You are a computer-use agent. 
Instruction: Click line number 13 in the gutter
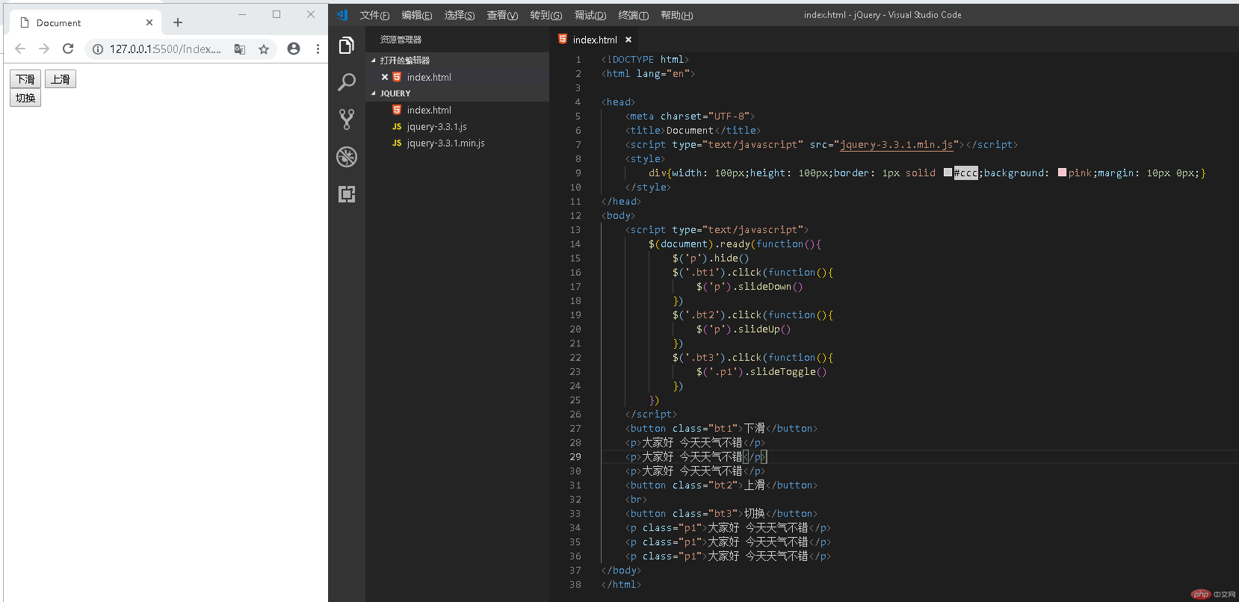click(x=575, y=230)
